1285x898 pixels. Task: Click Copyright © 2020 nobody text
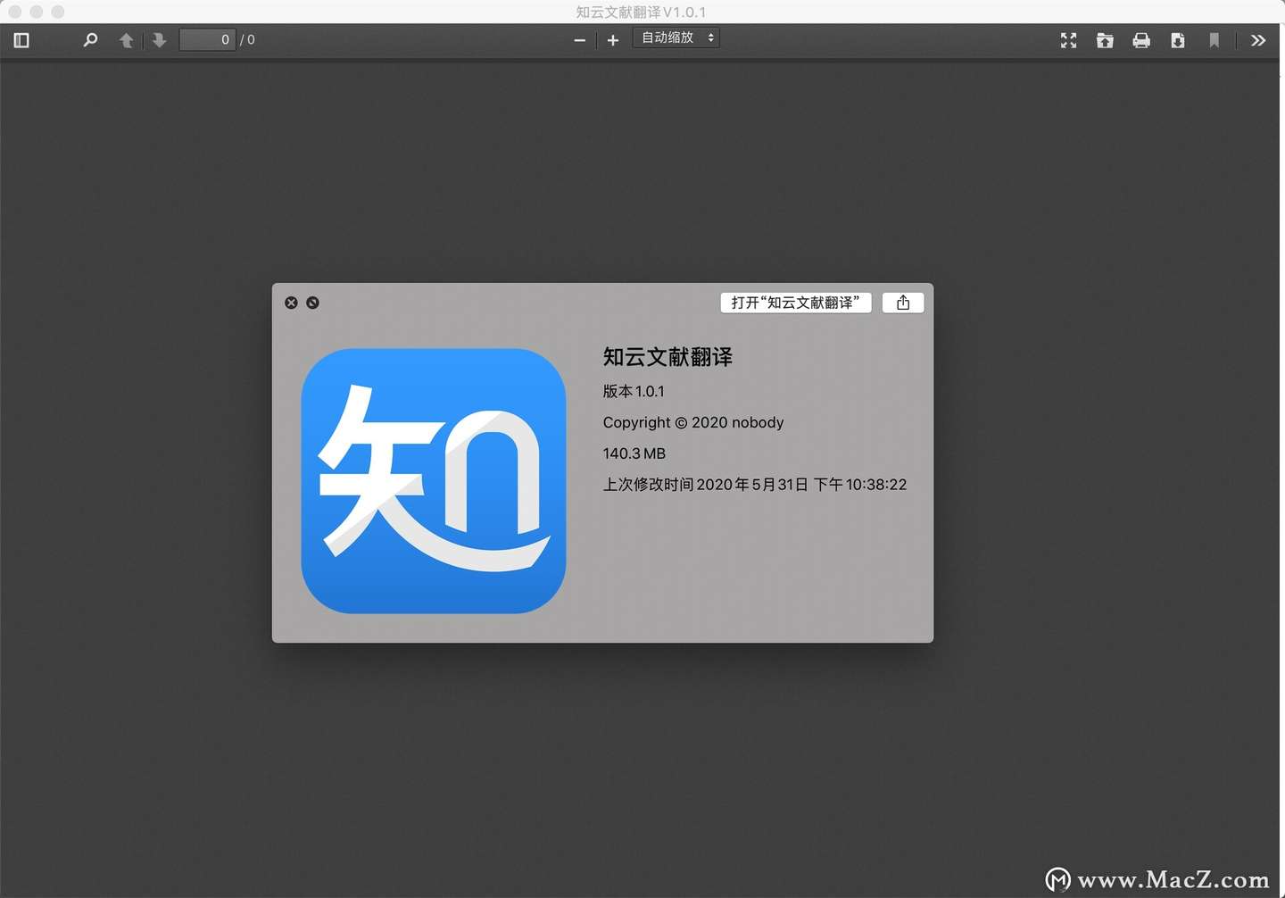tap(693, 422)
